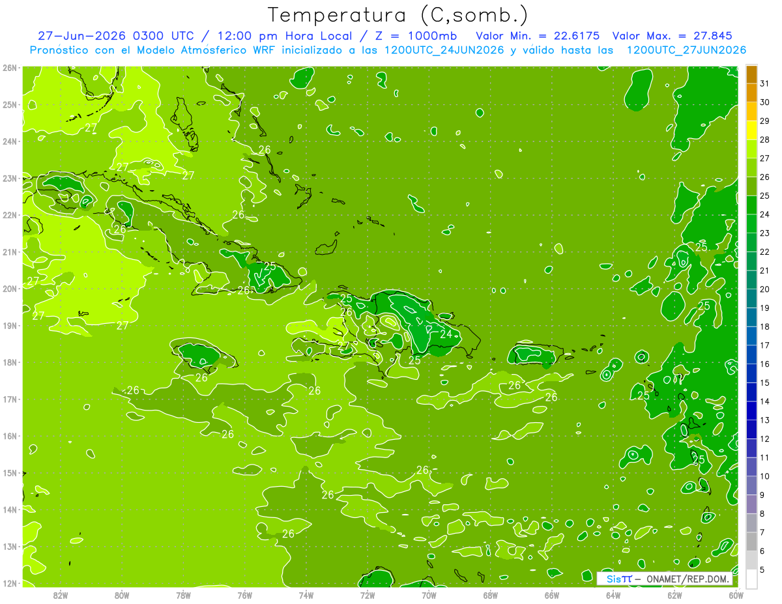Click the "22" value on the color scale
This screenshot has height=604, width=782.
tap(764, 252)
